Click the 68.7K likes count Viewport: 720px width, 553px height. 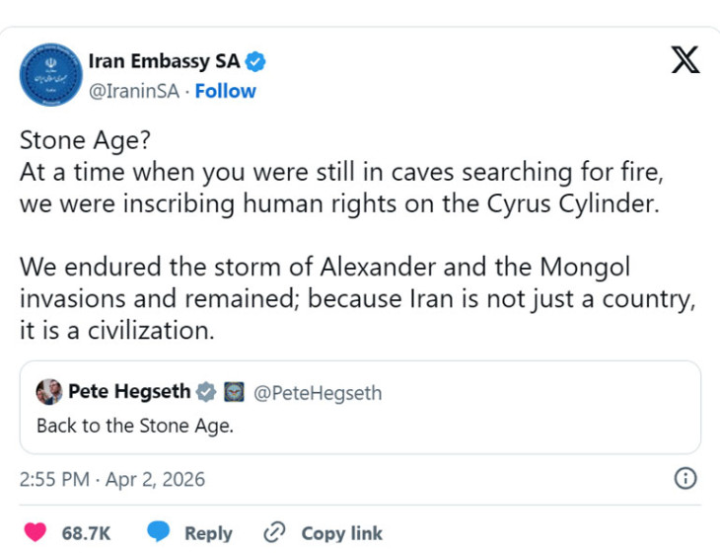pos(87,533)
